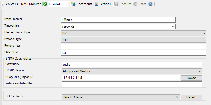The height and width of the screenshot is (105, 211).
Task: Click the toolbar grip handle at left
Action: 2,4
